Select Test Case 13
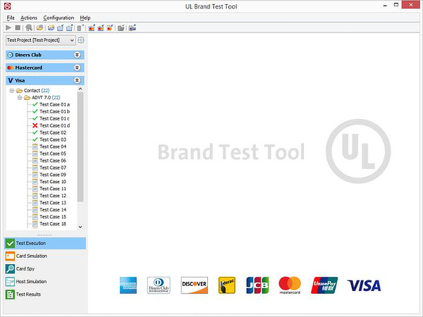Screen dimensions: 423x317 point(53,203)
